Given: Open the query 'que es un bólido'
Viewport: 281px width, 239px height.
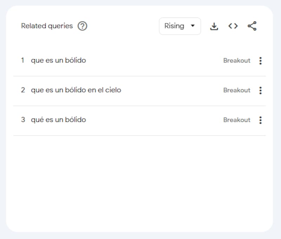Looking at the screenshot, I should (x=58, y=60).
